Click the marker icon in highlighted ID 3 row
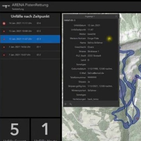This screenshot has height=141, width=141. click(4, 39)
